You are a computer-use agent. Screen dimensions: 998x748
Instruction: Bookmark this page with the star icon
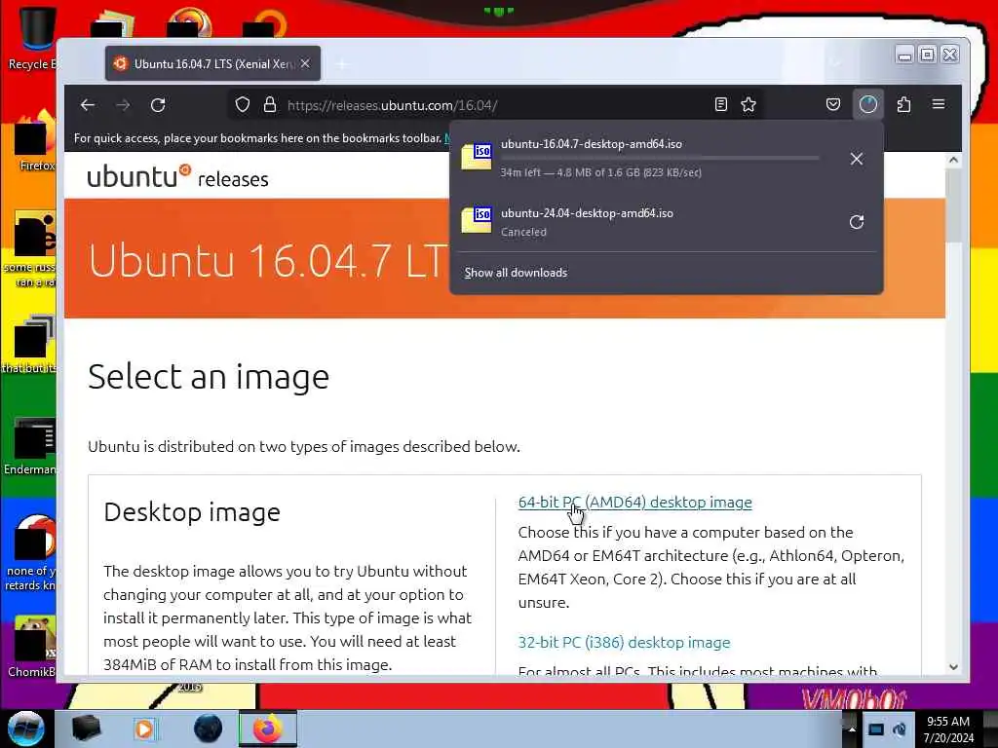tap(748, 105)
